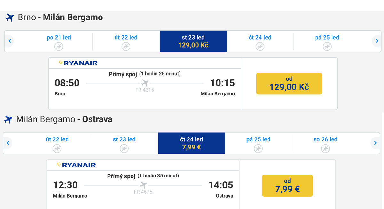384x209 pixels.
Task: Click left arrow in Brno–Milán date carousel
Action: click(x=10, y=41)
